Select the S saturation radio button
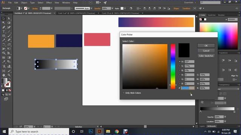The height and width of the screenshot is (135, 241). point(180,66)
